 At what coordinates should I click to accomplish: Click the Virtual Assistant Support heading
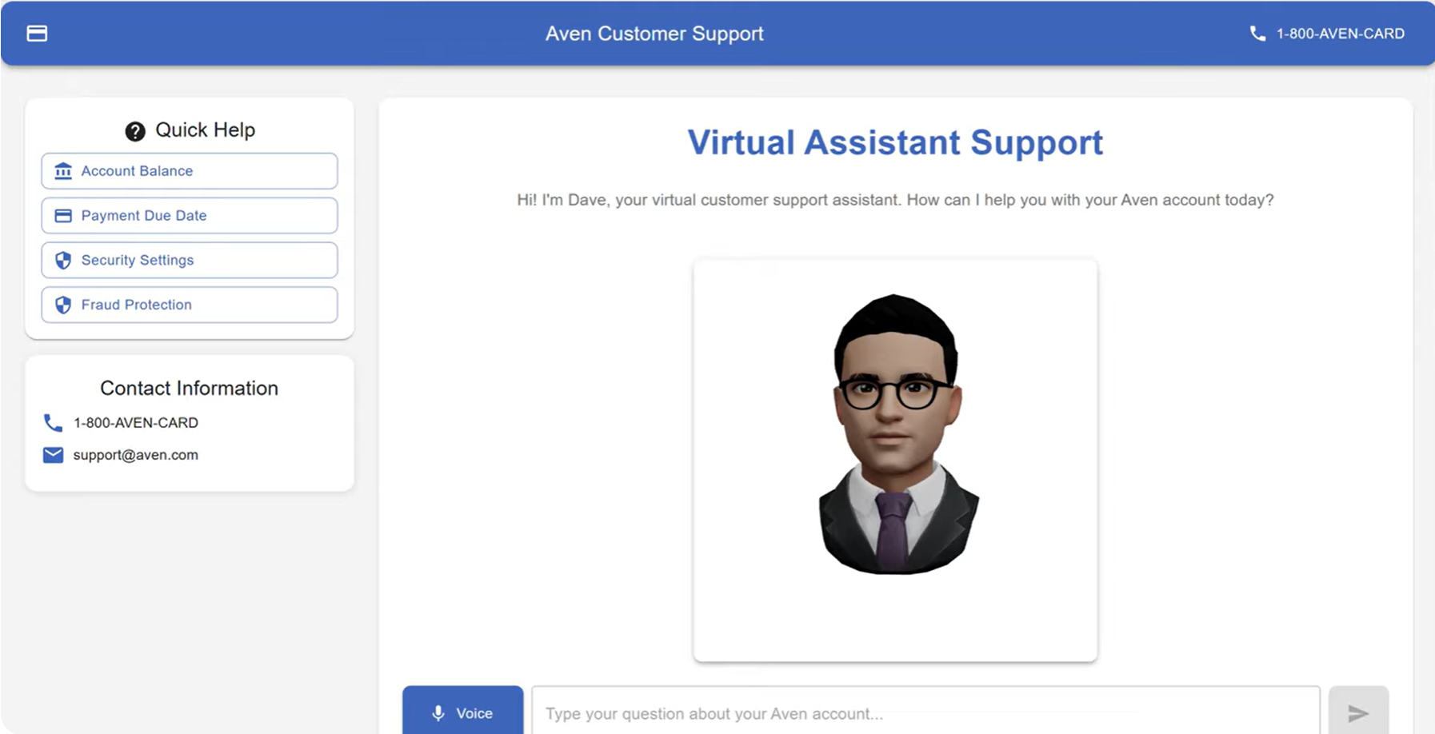click(895, 143)
